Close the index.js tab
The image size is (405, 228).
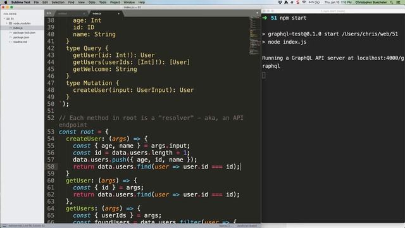(x=118, y=13)
